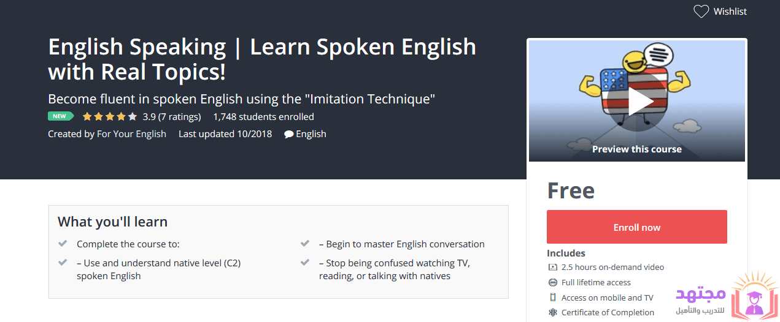Image resolution: width=780 pixels, height=322 pixels.
Task: Click the mobile access icon
Action: pyautogui.click(x=552, y=298)
